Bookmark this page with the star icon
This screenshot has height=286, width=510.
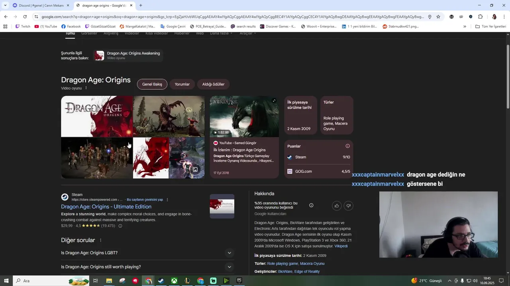point(438,17)
